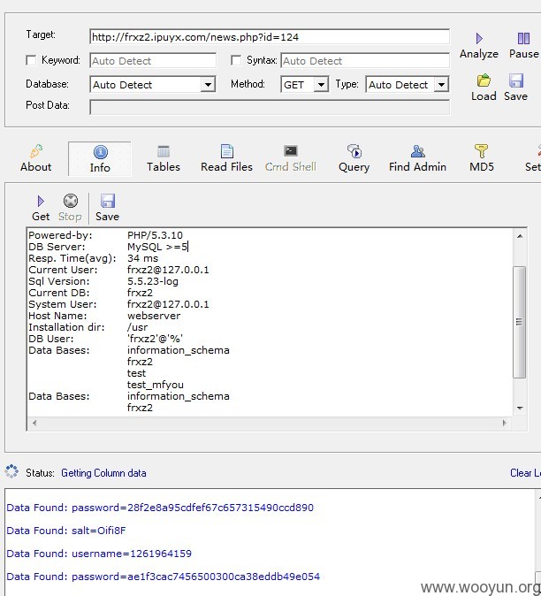Click the top Save floppy disk icon
The width and height of the screenshot is (541, 596).
coord(516,80)
